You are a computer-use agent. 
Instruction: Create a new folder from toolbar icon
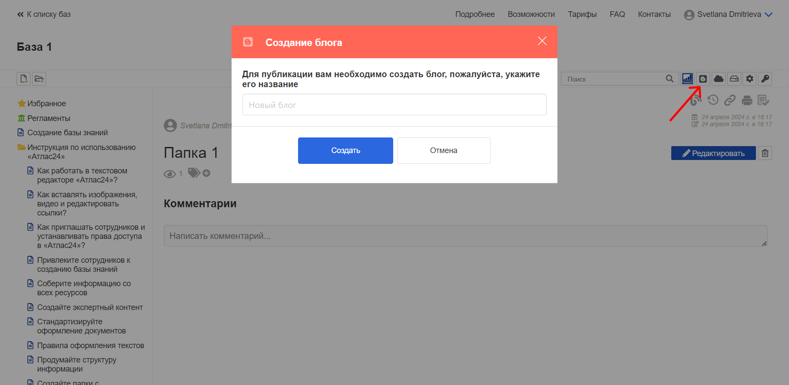(39, 79)
